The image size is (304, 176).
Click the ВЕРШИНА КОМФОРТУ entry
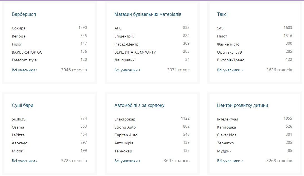pos(135,52)
